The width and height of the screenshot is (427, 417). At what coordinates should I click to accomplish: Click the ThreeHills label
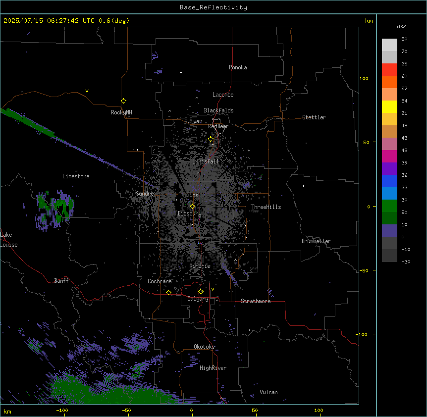tap(266, 207)
